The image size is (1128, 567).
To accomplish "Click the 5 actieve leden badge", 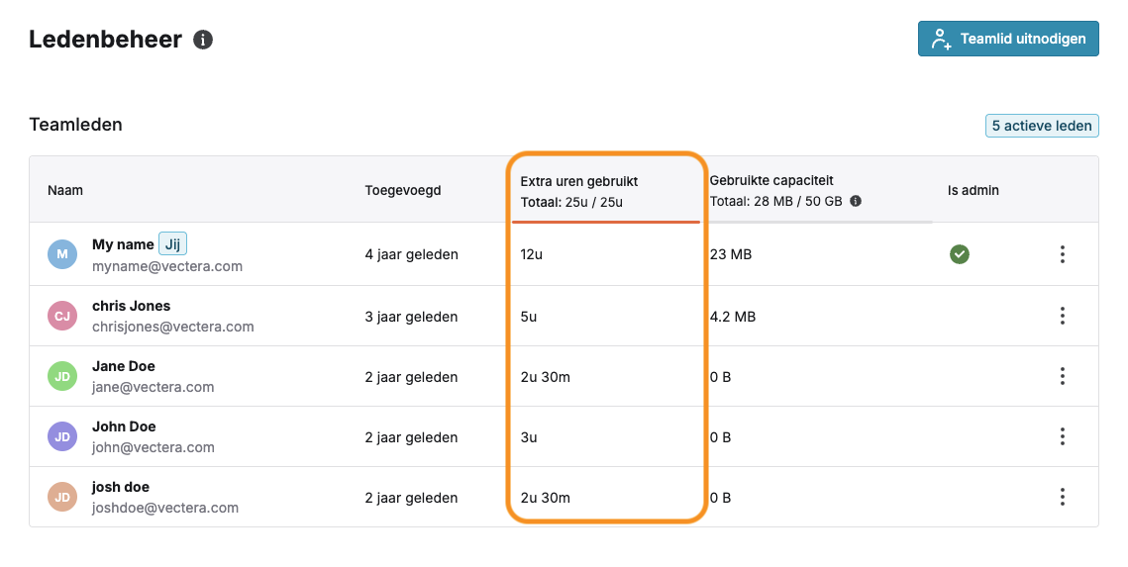I will [1042, 126].
